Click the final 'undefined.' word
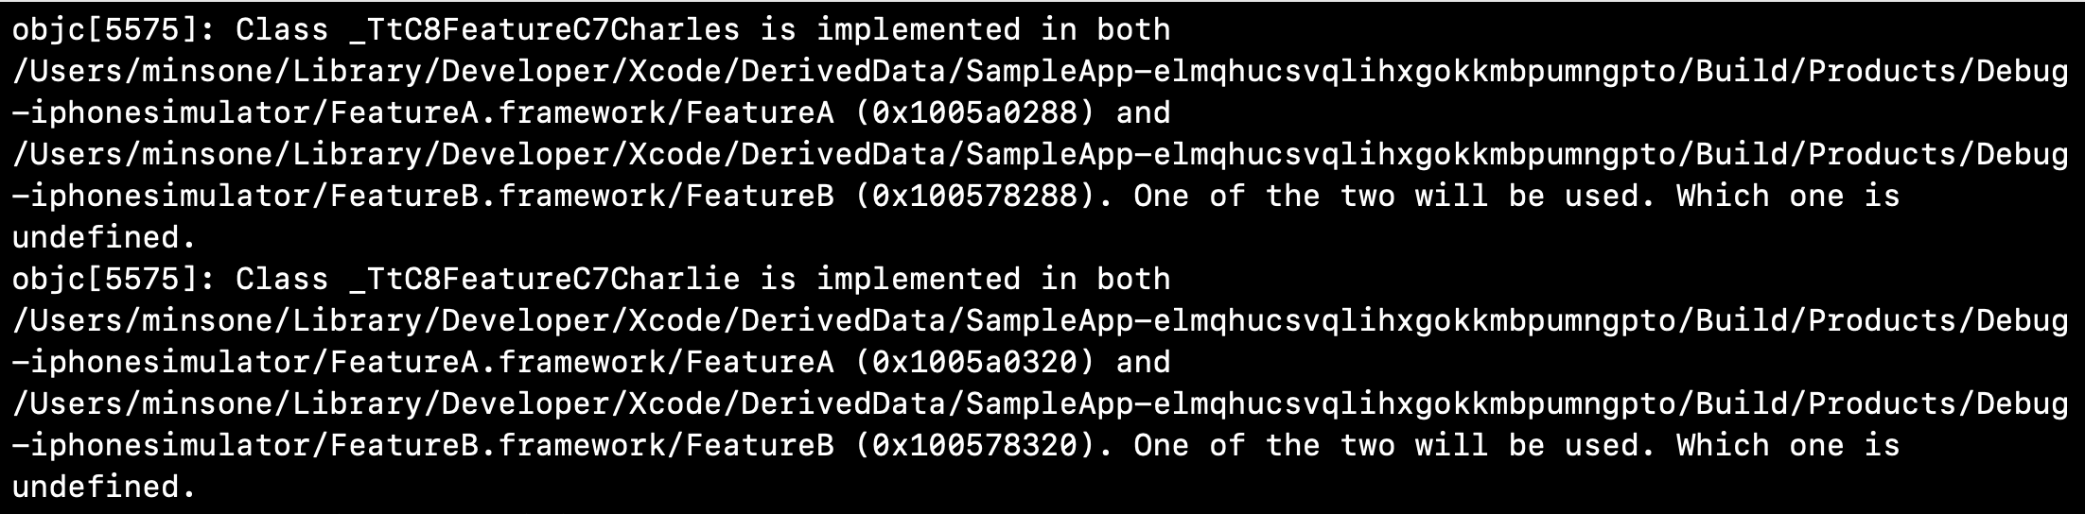 coord(104,487)
